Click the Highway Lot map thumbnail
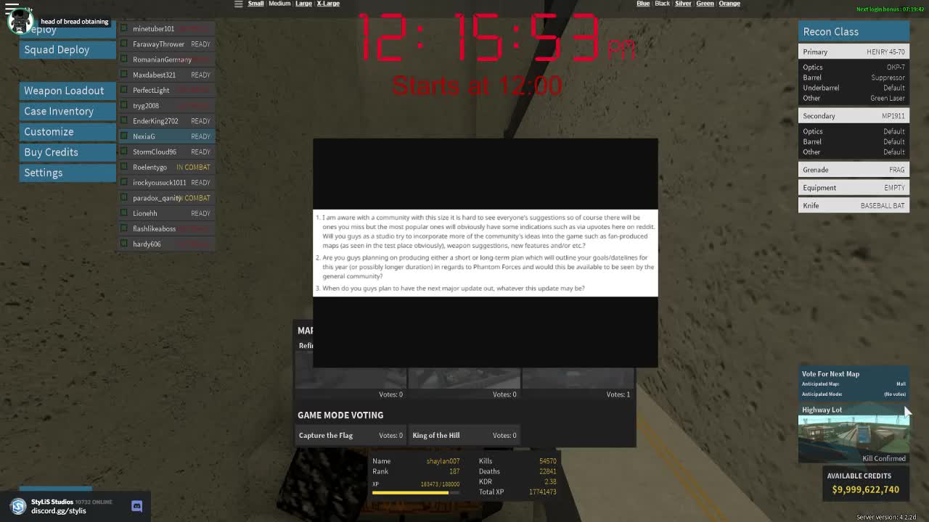Screen dimensions: 929x522 854,435
